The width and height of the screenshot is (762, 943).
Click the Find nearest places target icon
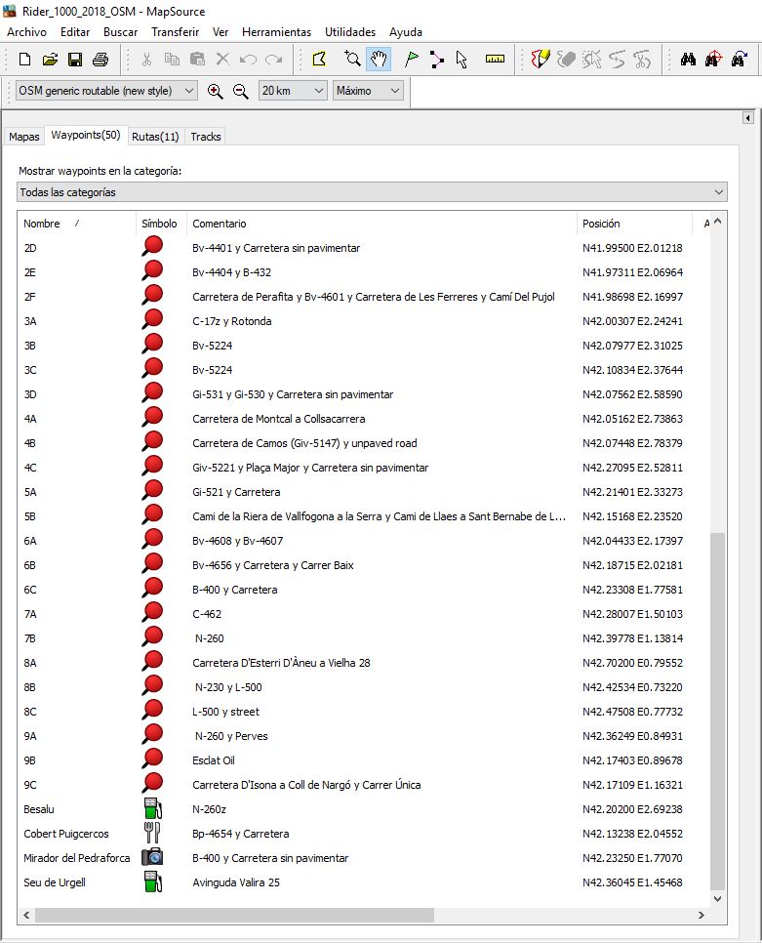click(x=713, y=59)
